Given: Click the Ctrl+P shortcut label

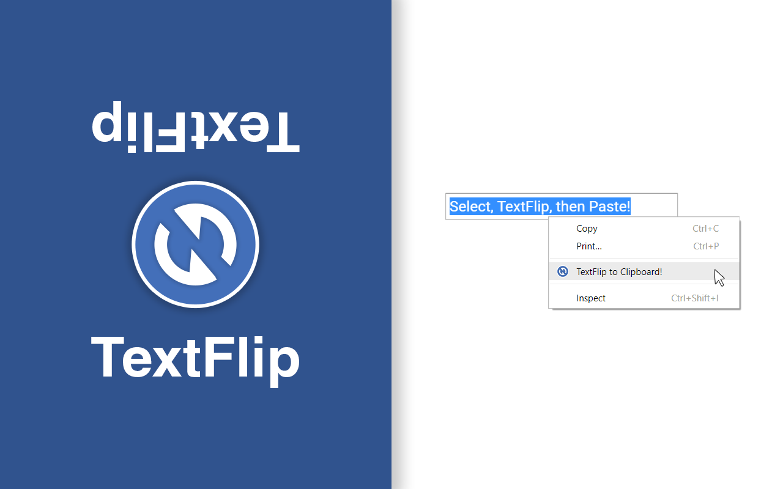Looking at the screenshot, I should (706, 246).
